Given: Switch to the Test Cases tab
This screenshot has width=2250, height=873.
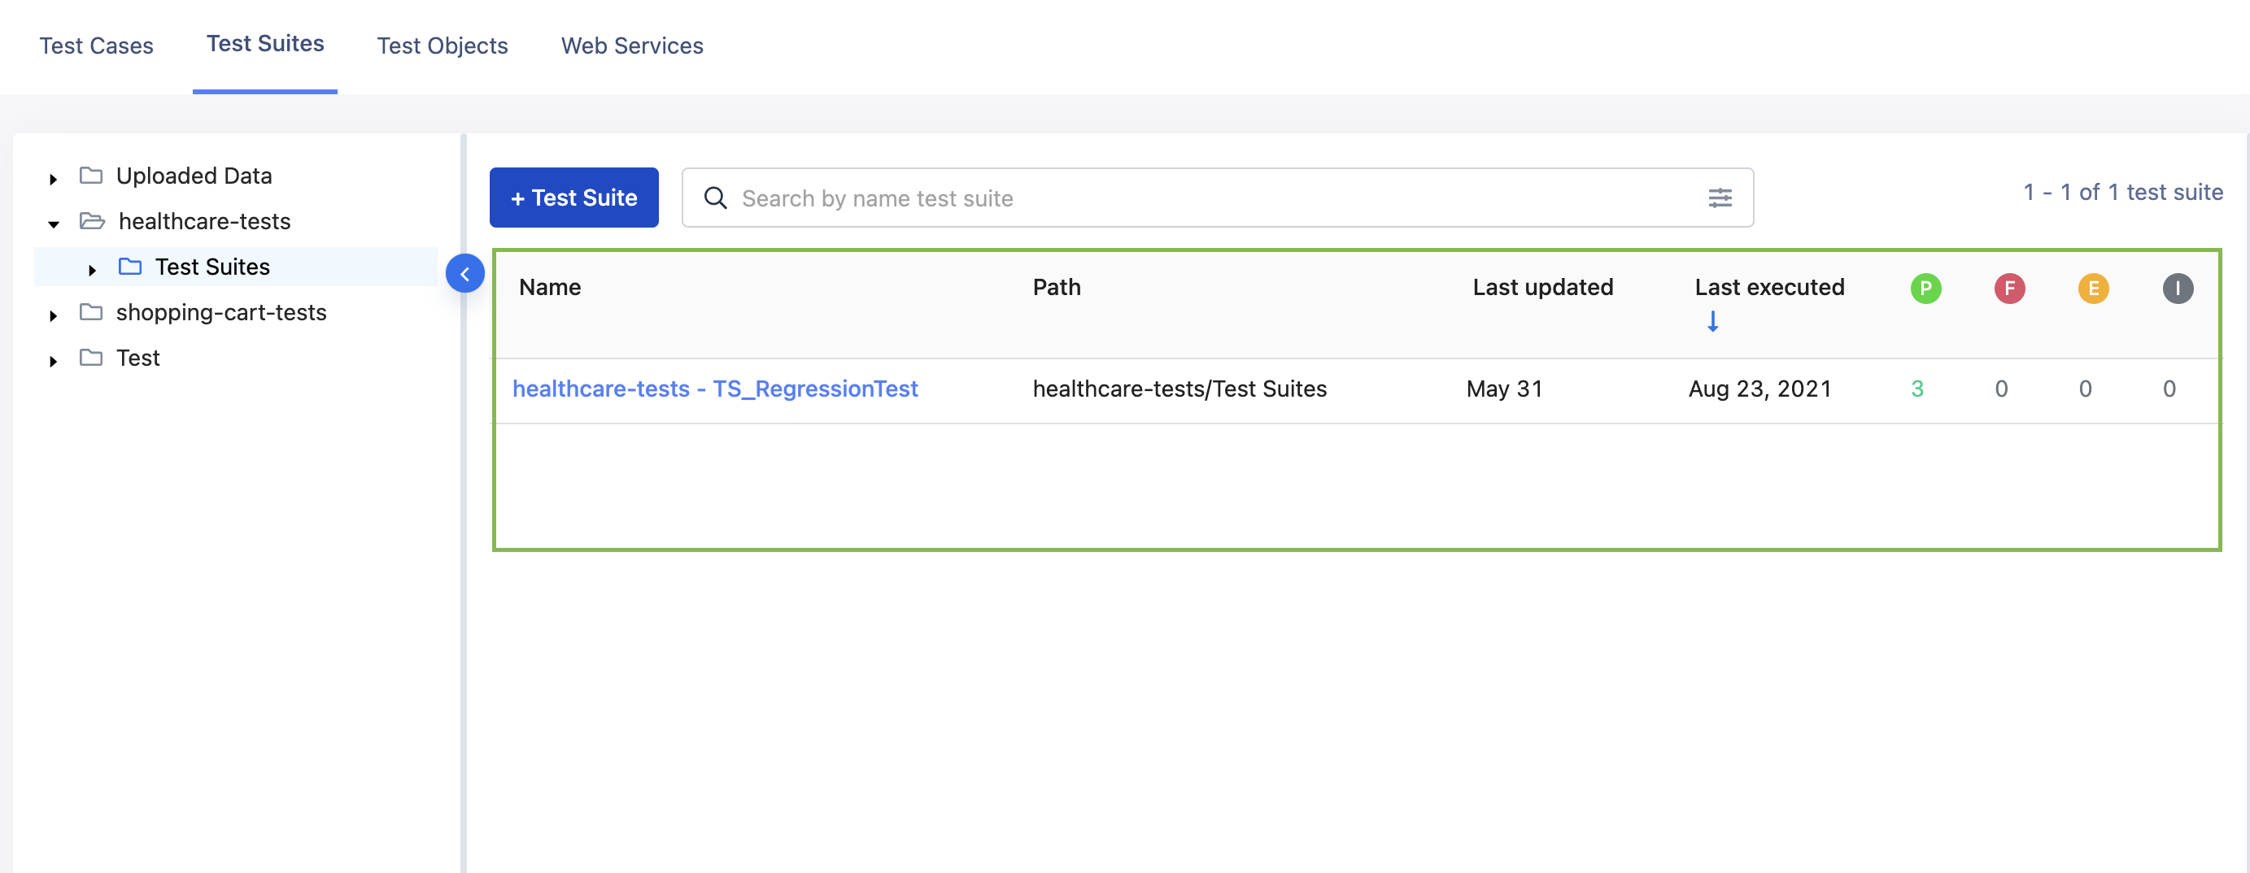Looking at the screenshot, I should 96,46.
